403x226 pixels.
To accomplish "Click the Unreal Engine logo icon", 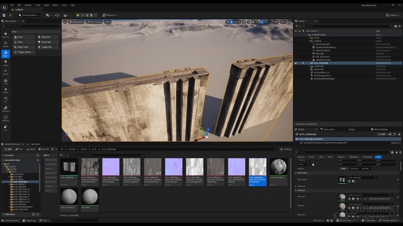I will pyautogui.click(x=4, y=8).
